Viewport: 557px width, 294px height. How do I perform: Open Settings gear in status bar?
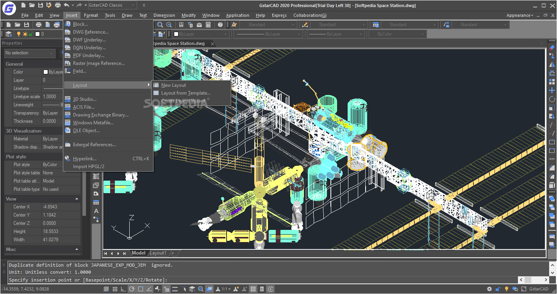click(x=489, y=289)
